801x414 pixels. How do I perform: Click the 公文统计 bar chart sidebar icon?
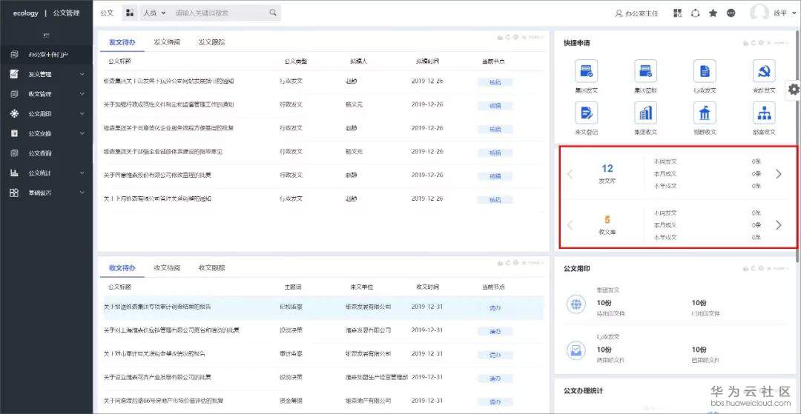click(x=14, y=173)
